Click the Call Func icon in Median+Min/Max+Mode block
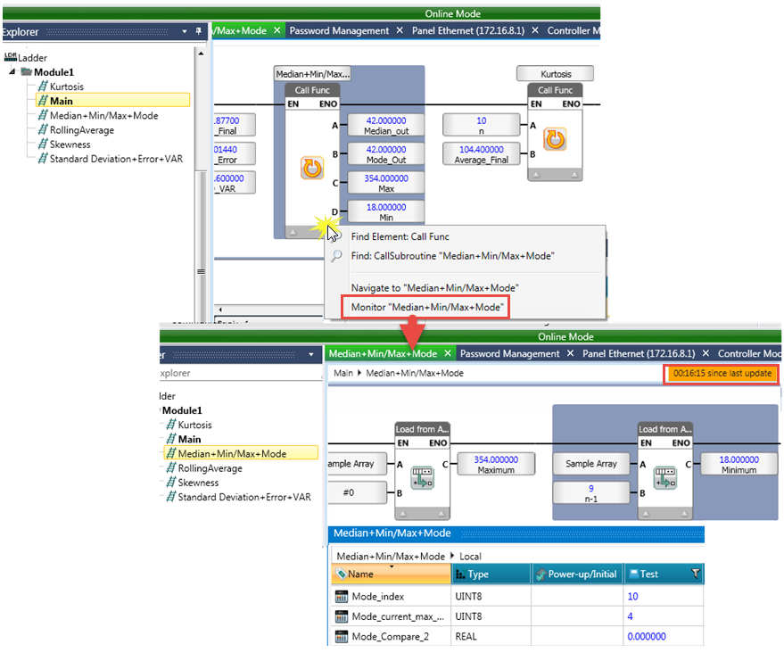 [312, 169]
